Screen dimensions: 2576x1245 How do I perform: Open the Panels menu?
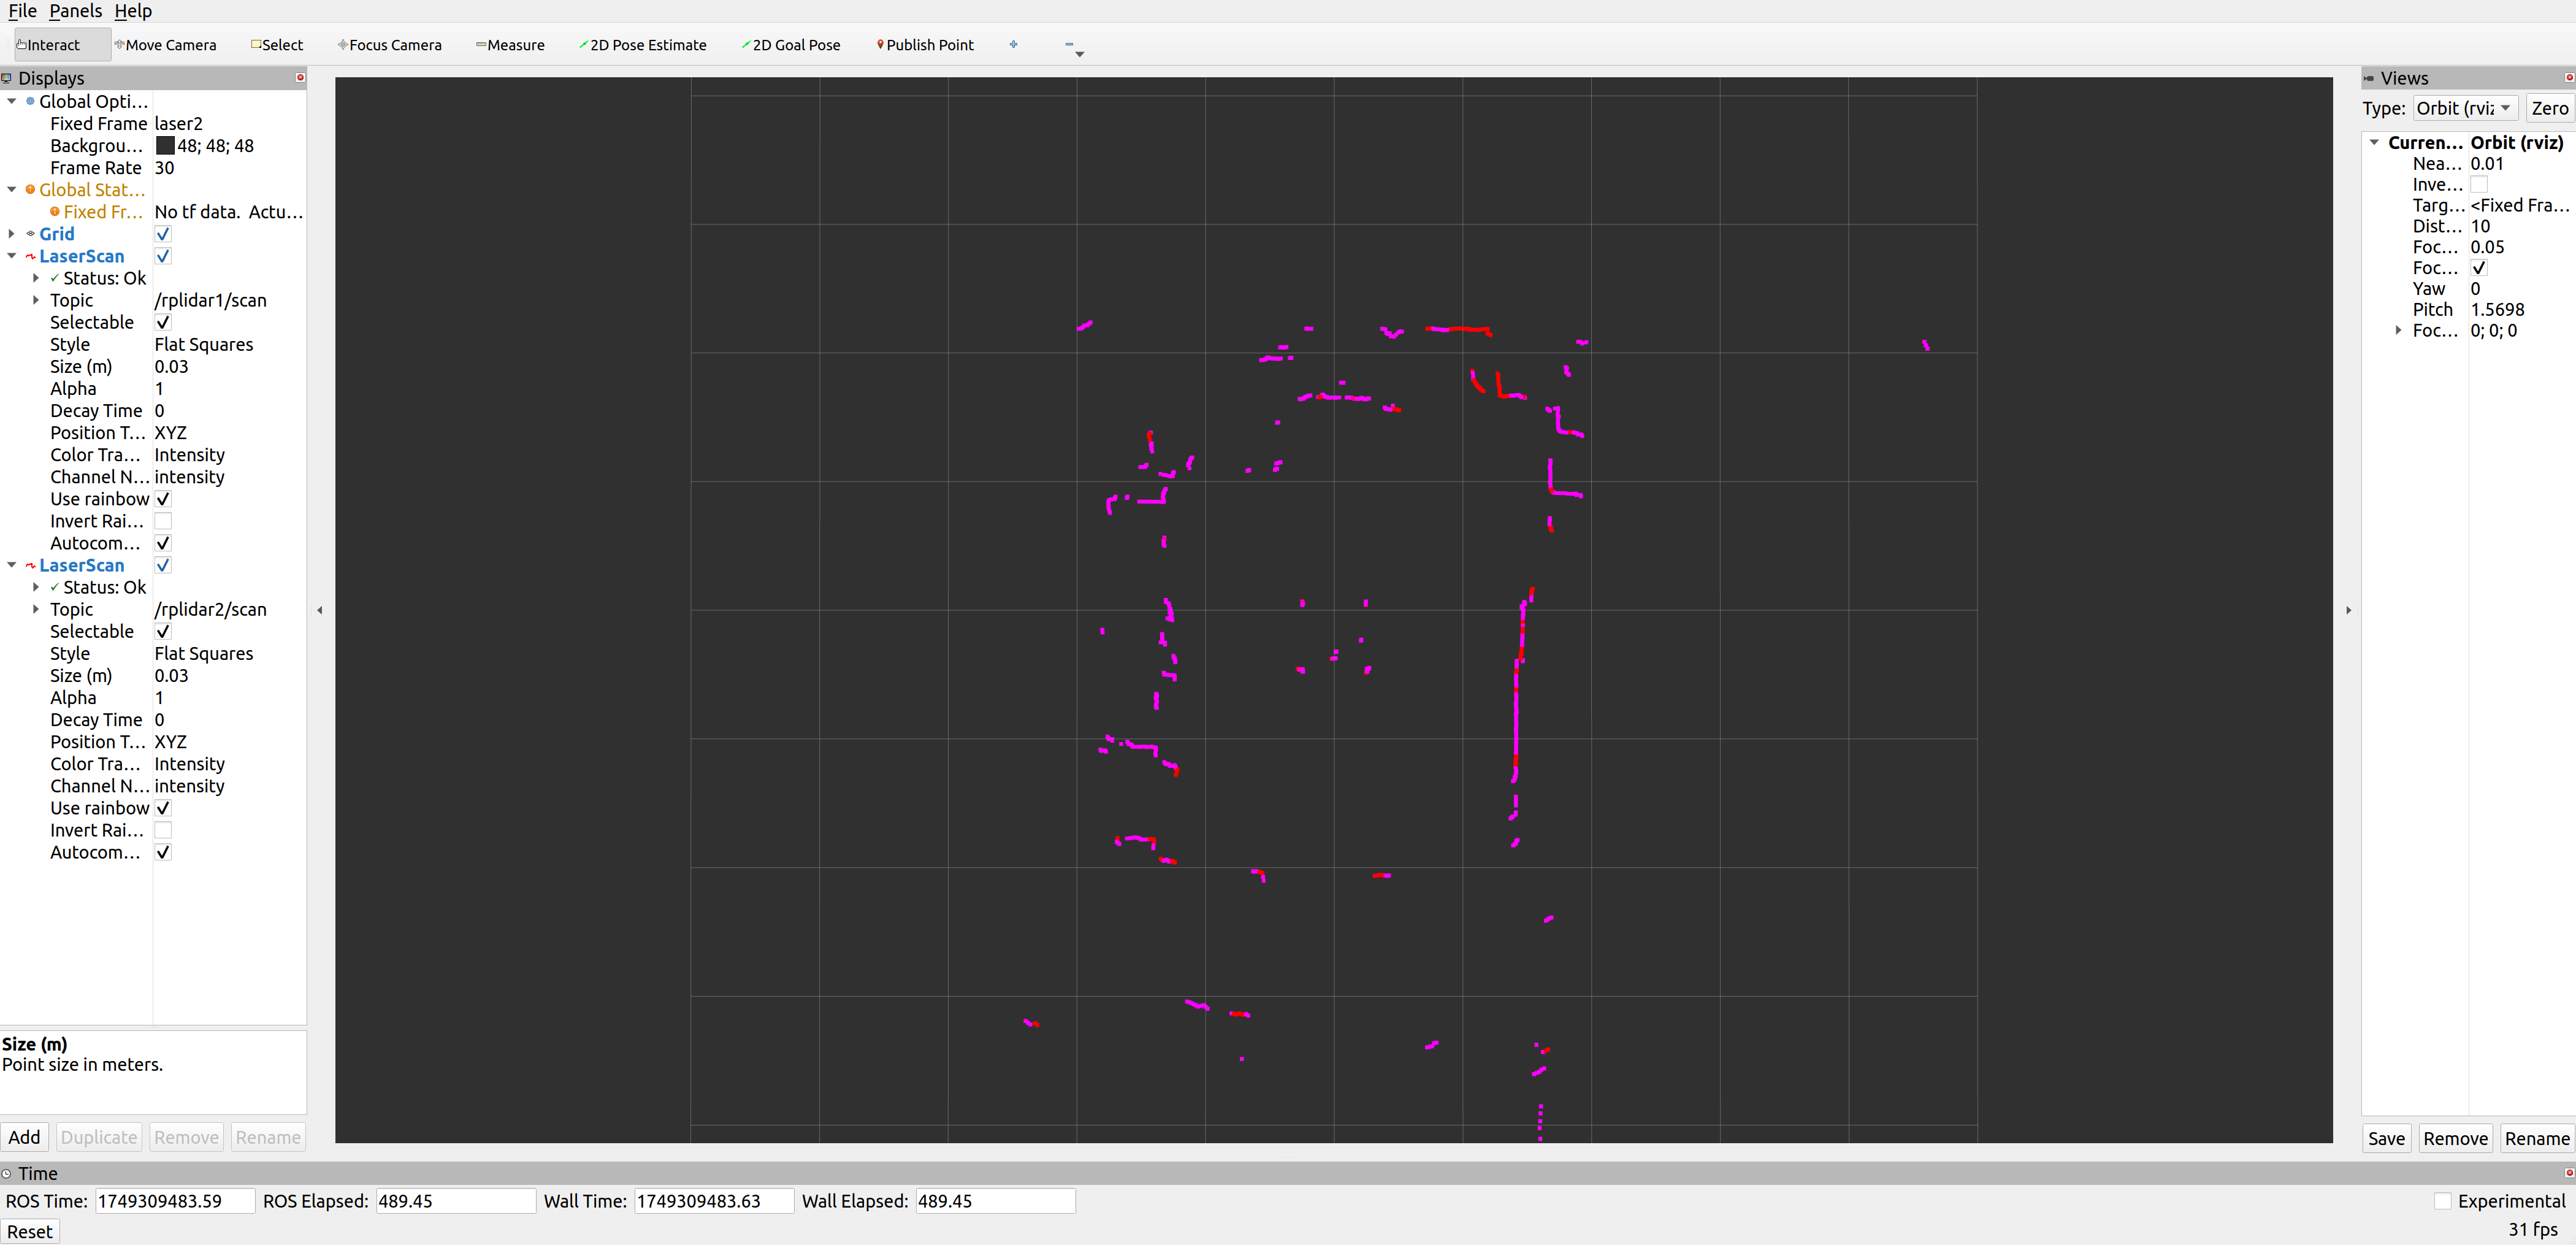(x=75, y=11)
